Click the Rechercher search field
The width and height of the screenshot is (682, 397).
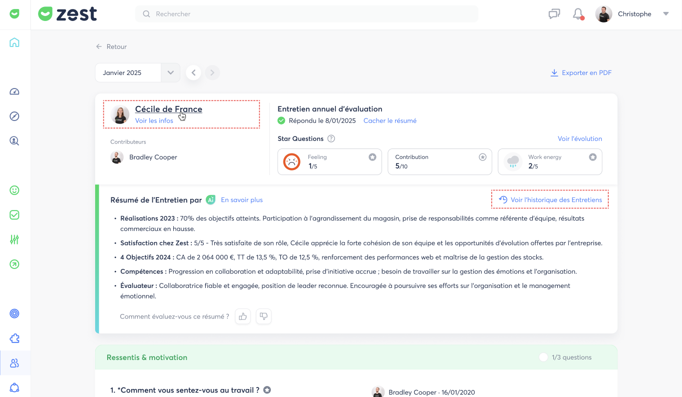pos(306,14)
